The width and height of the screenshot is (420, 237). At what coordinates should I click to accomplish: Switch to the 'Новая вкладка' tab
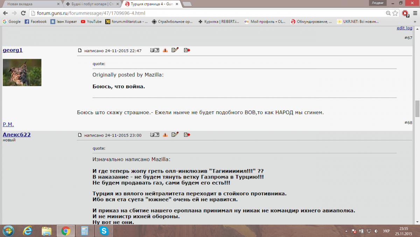point(31,4)
